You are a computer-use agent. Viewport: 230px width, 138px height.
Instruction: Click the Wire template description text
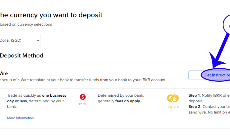[83, 80]
